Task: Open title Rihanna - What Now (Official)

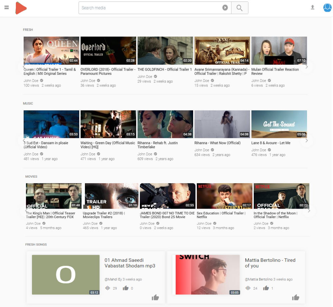Action: (217, 143)
